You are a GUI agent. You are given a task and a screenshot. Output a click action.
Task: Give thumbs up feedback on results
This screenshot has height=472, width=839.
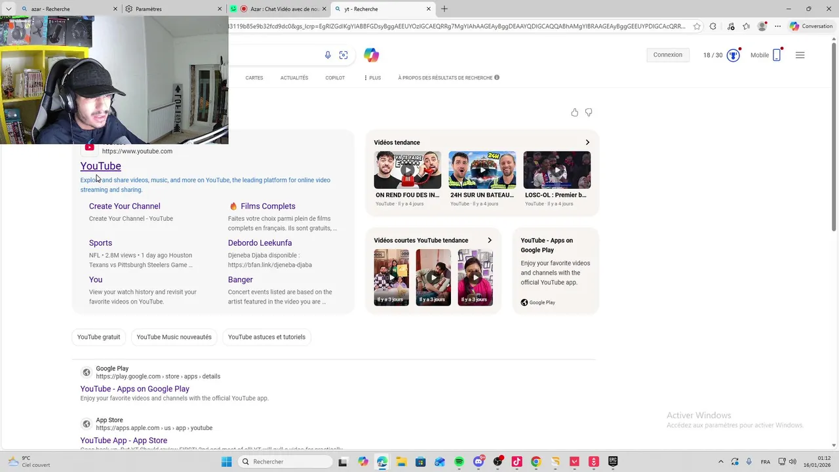tap(575, 113)
